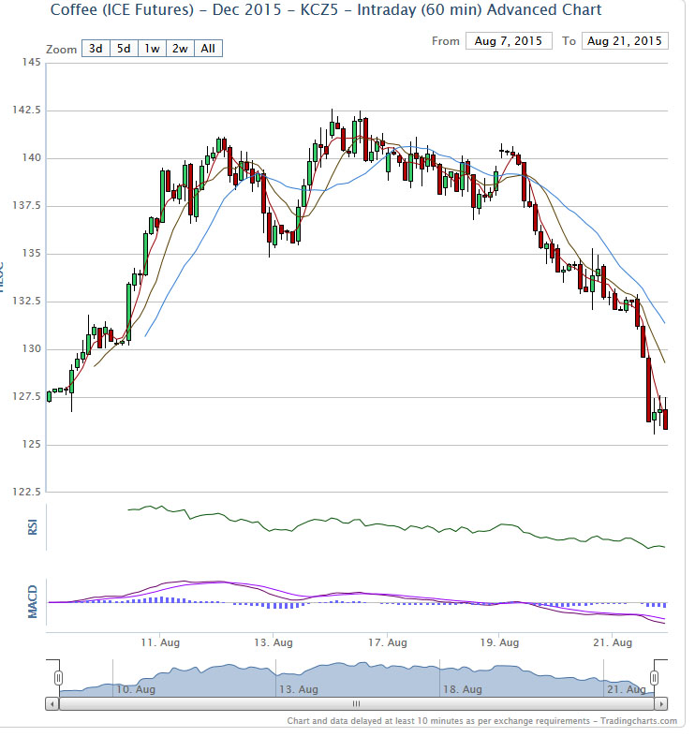Click the scrollbar right arrow

coord(661,704)
